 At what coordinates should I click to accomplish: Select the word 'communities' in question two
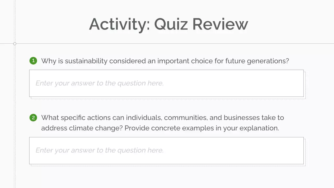click(186, 118)
